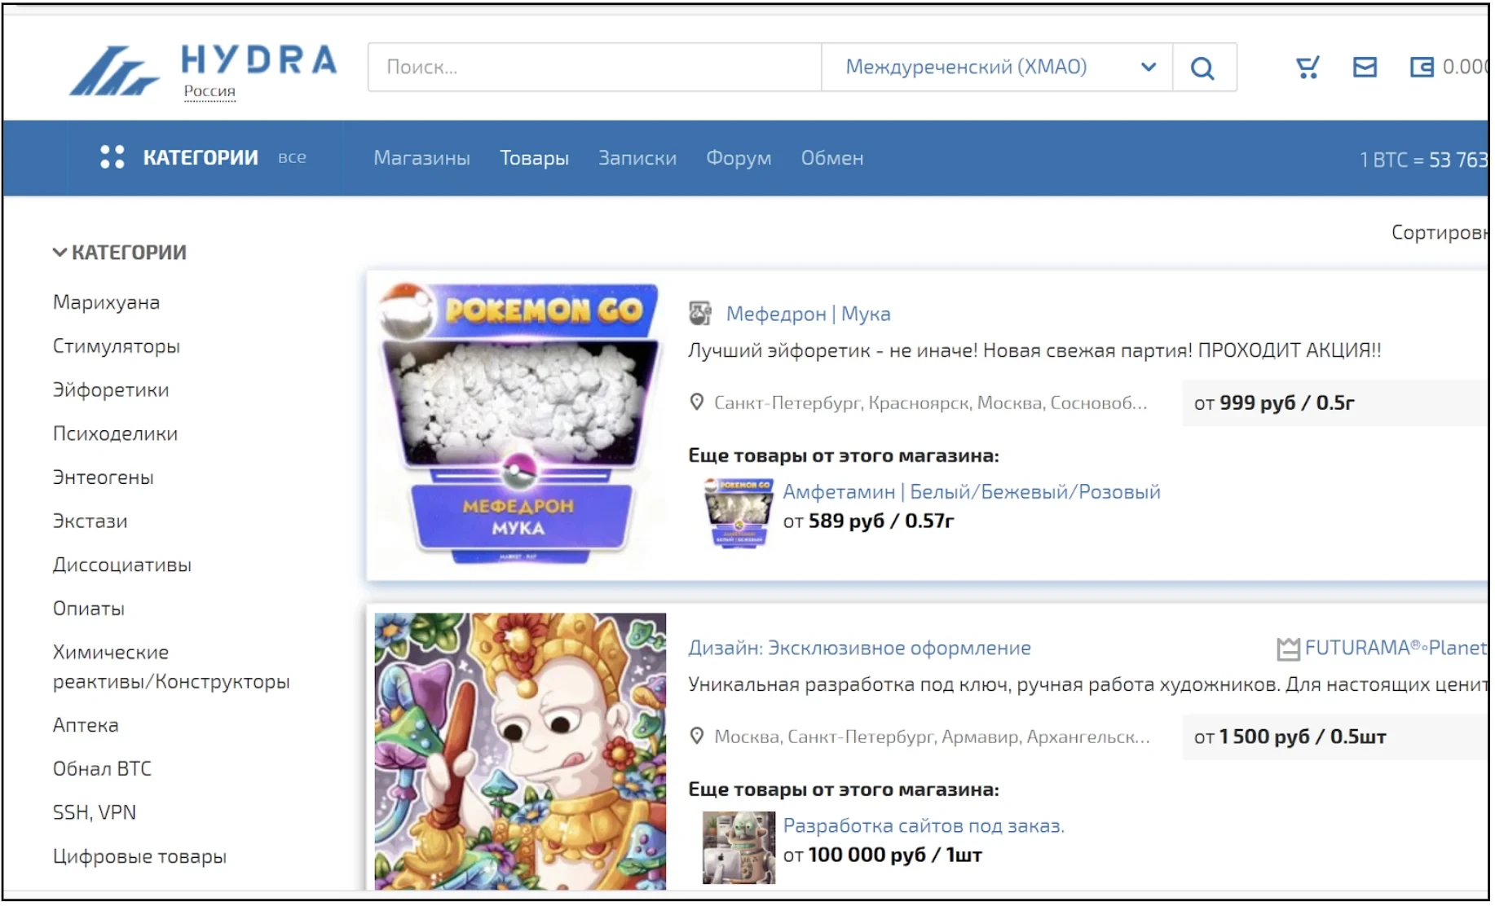Click the 'от 1 500 руб / 0.5шт' price

(1290, 737)
